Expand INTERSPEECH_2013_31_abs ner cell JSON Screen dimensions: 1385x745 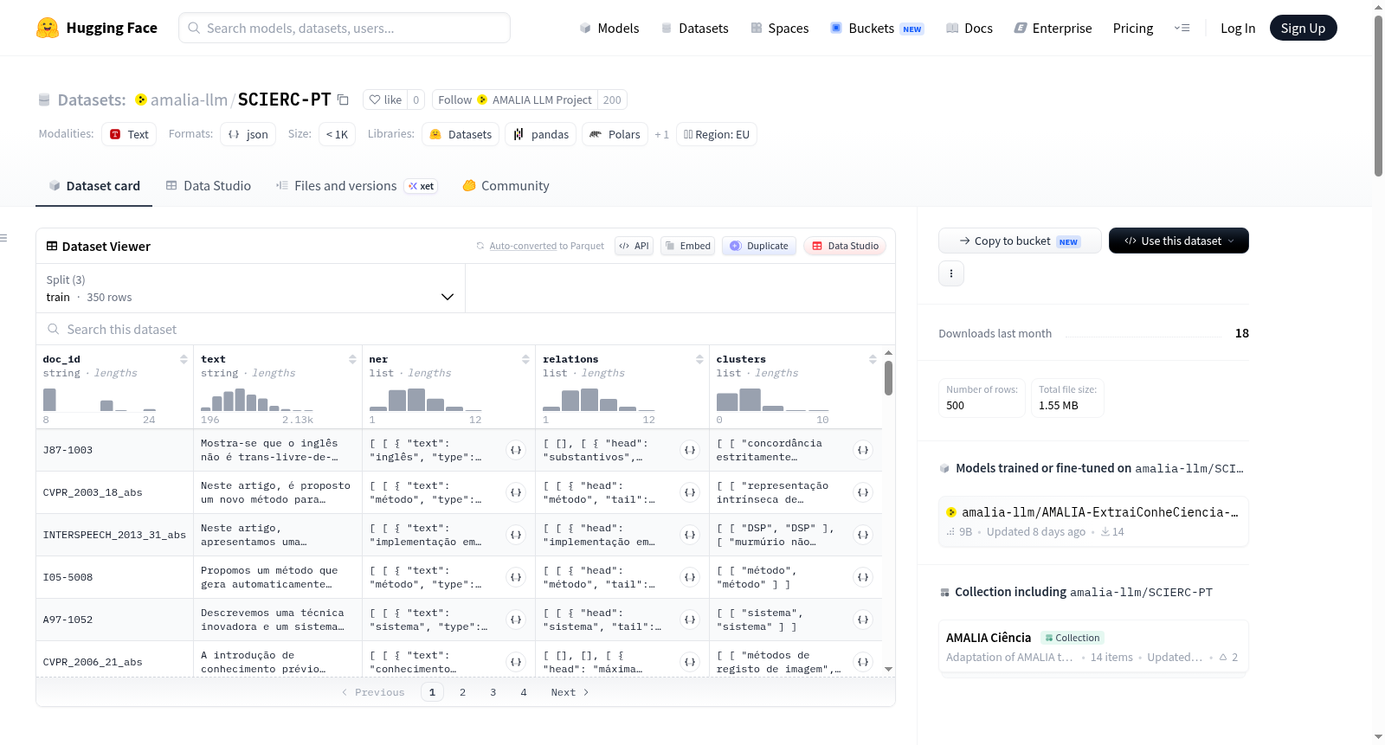coord(516,535)
